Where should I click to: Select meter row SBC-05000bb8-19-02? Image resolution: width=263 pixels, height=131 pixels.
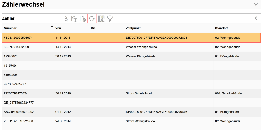[19, 112]
